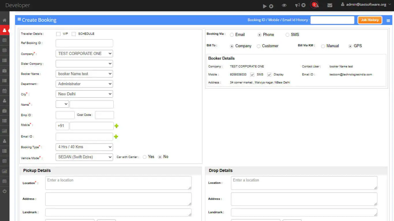
Task: Click the megaphone announcement icon
Action: [298, 5]
